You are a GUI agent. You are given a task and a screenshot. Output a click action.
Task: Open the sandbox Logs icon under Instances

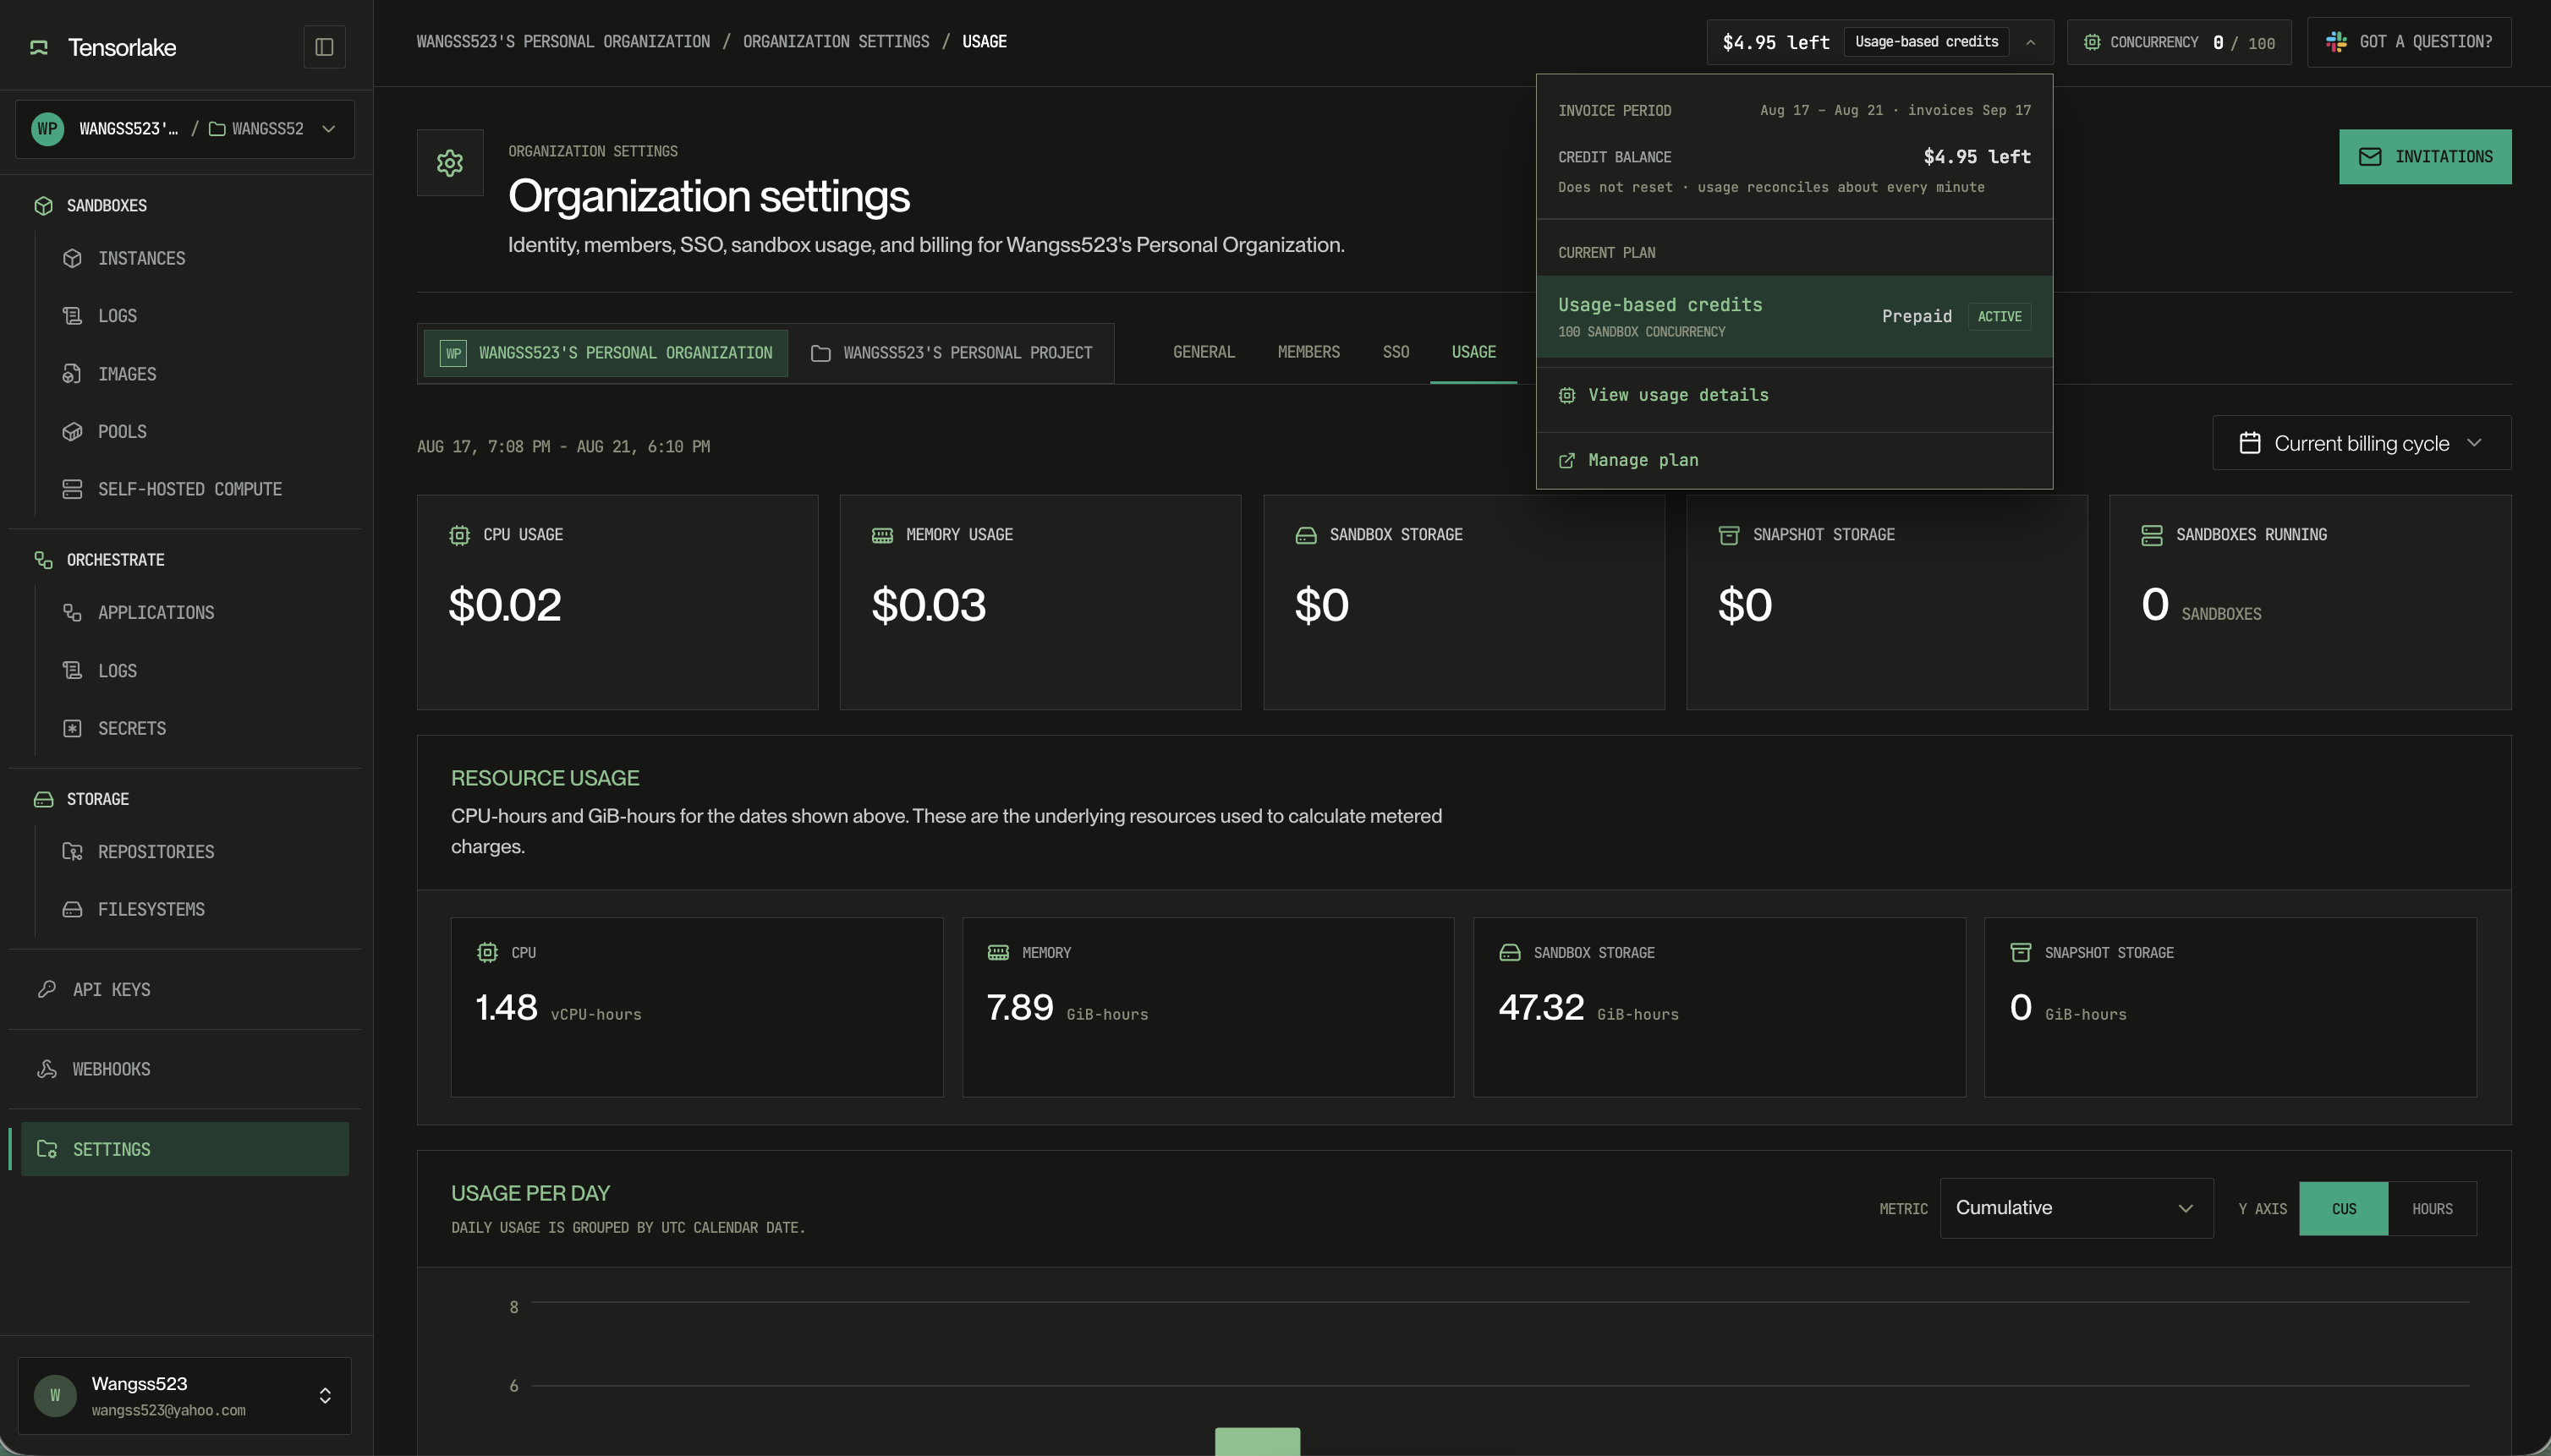click(x=72, y=316)
